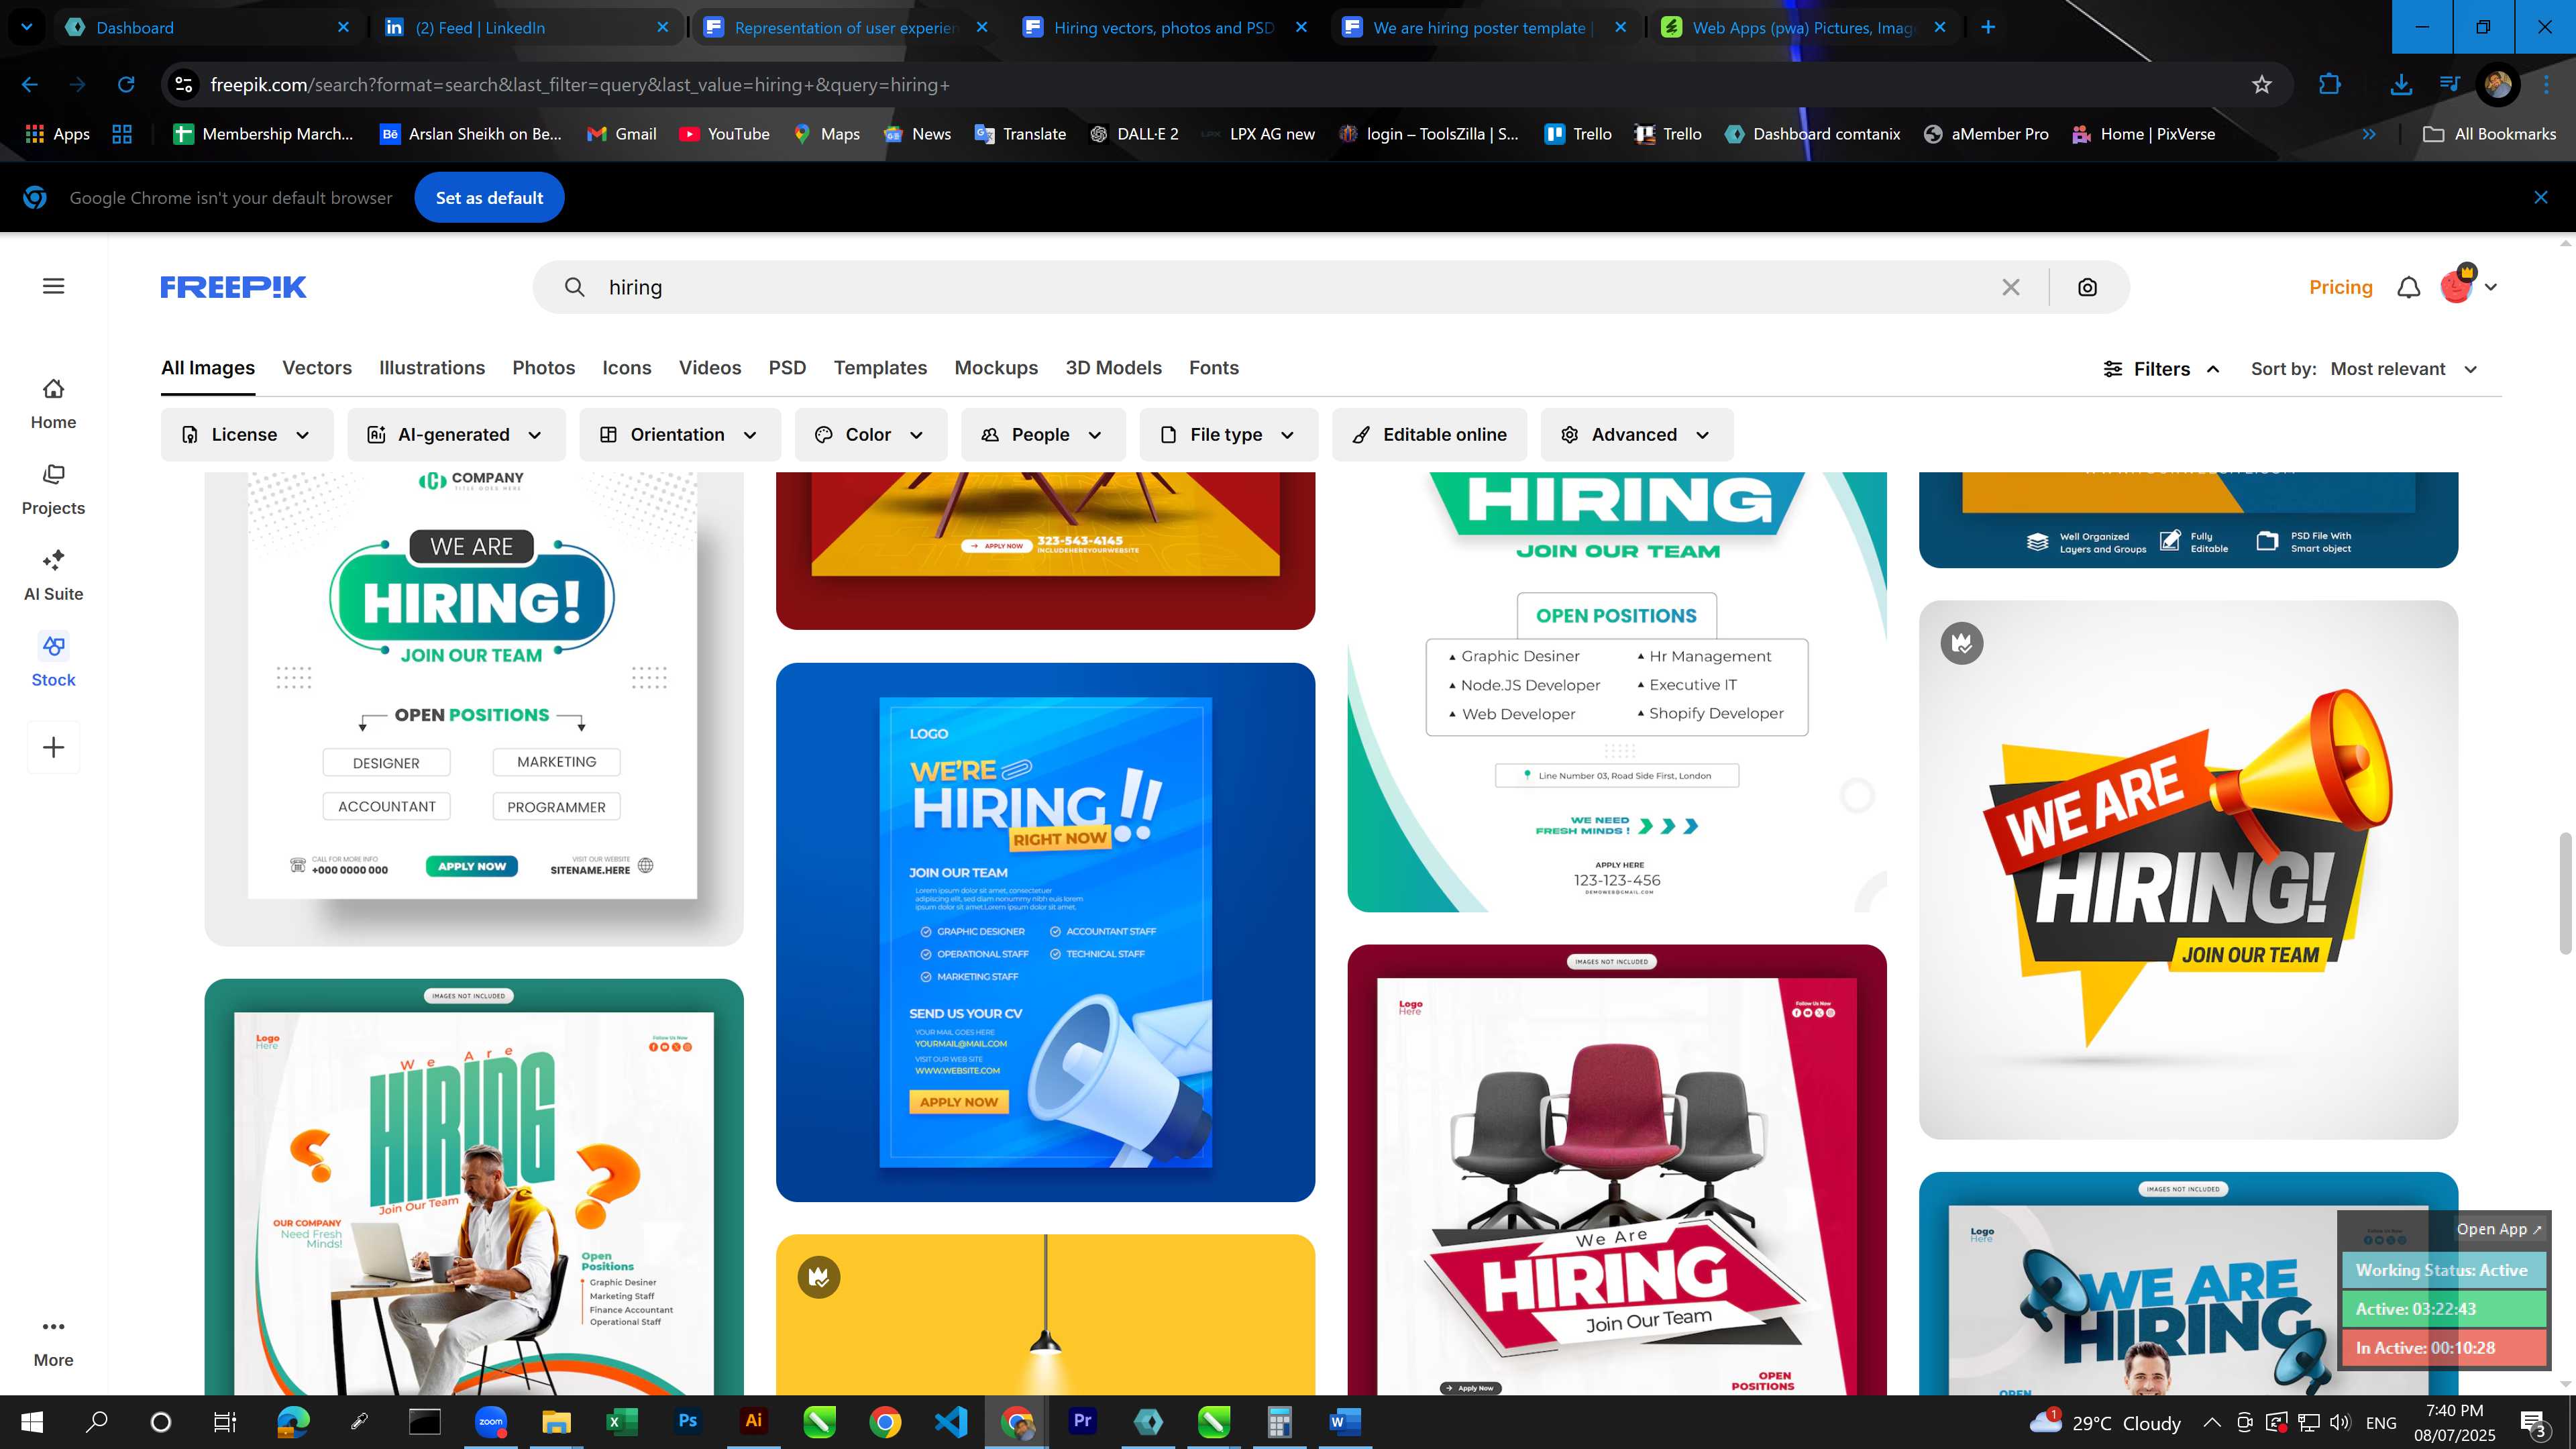
Task: Switch to the Videos tab
Action: click(x=710, y=368)
